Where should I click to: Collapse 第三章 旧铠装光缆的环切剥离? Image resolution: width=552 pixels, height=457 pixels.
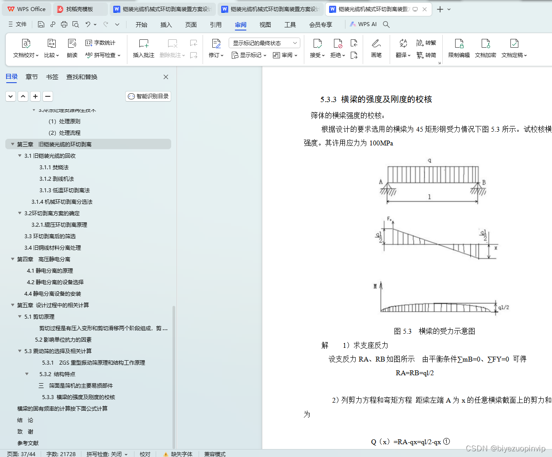(12, 144)
